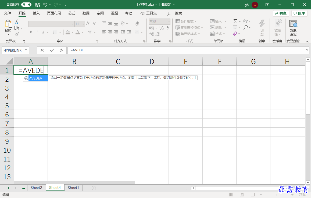
Task: Toggle Underline formatting
Action: [43, 32]
